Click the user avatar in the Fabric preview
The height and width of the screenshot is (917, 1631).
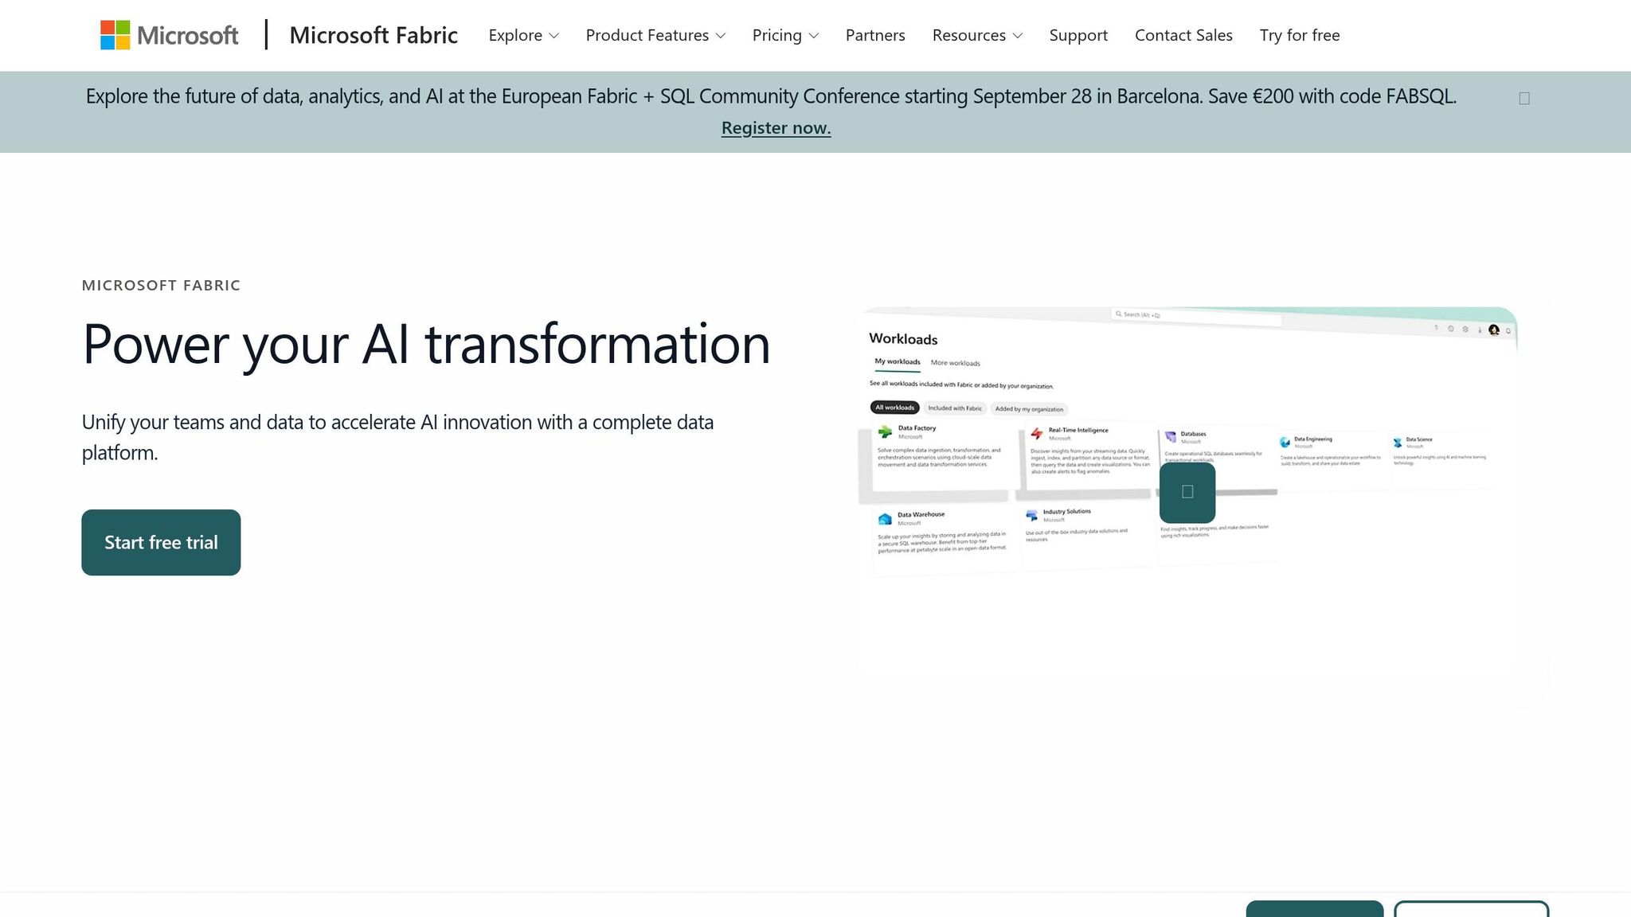[1494, 330]
